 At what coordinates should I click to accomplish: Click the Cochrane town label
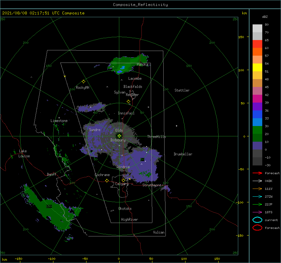[x=102, y=175]
